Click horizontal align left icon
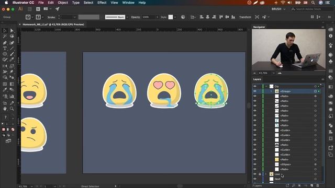The width and height of the screenshot is (335, 188). (202, 17)
